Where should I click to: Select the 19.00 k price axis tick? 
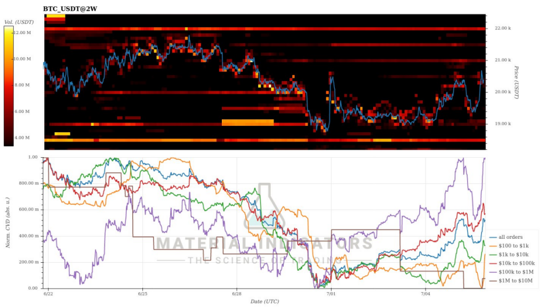503,124
